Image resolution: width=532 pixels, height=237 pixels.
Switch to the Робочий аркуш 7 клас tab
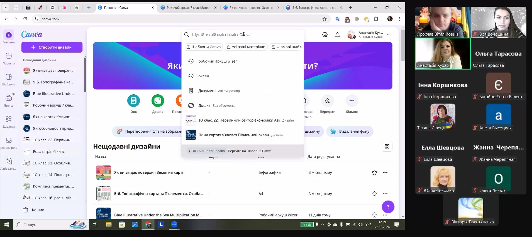189,8
